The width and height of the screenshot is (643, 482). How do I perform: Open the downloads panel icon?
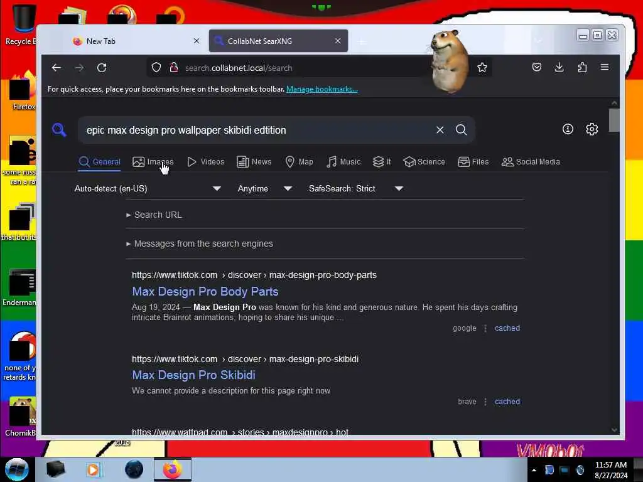click(559, 67)
